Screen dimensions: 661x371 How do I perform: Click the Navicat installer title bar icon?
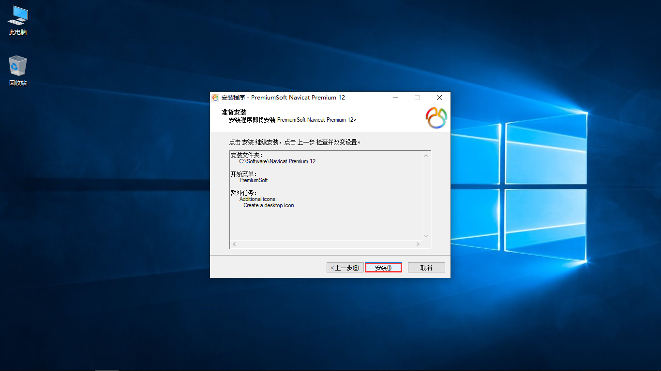(215, 98)
